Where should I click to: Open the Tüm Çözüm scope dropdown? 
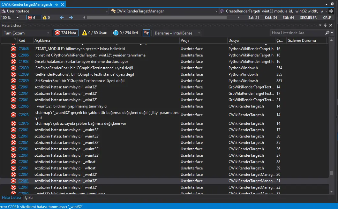coord(26,33)
